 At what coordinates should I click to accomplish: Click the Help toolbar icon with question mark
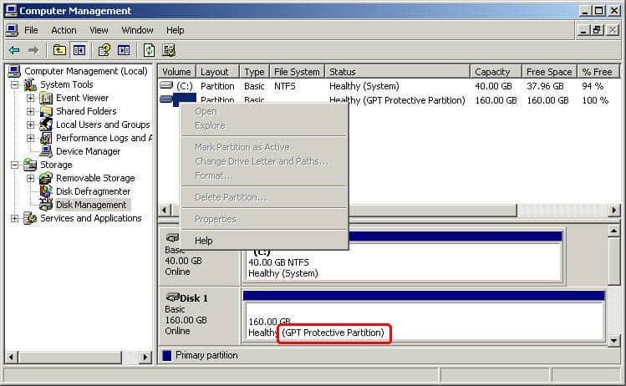click(104, 50)
